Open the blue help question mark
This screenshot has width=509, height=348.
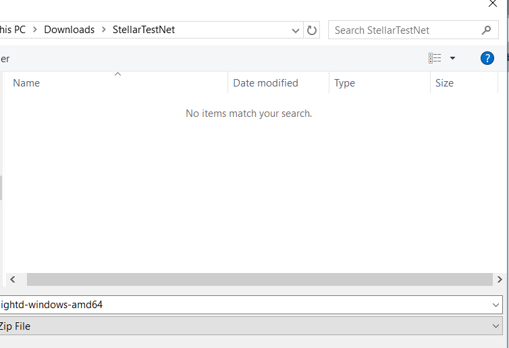pos(487,58)
